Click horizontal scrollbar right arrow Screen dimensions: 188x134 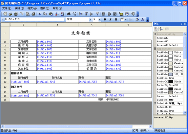click(150, 126)
